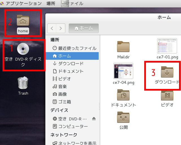This screenshot has height=145, width=181.
Task: Select ゴミ箱 in the sidebar
Action: point(64,102)
